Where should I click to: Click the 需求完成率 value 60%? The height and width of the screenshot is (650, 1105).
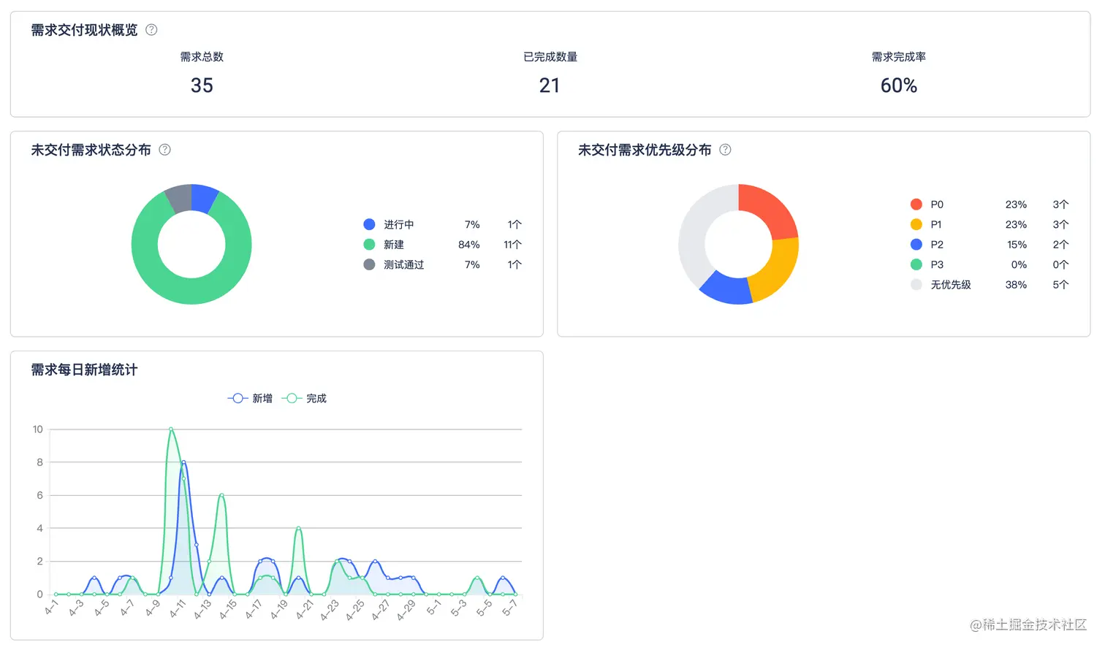tap(898, 85)
